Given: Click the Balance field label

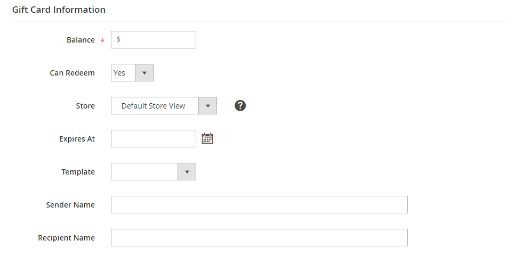Looking at the screenshot, I should point(81,40).
